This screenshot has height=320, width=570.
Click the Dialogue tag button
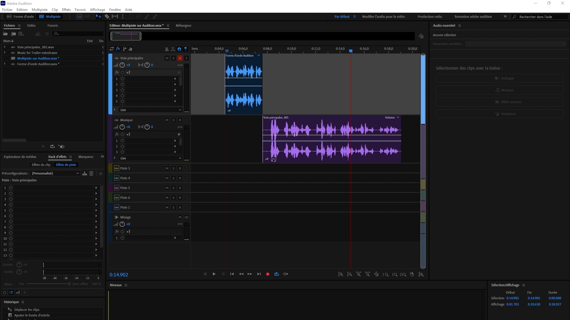pyautogui.click(x=499, y=78)
